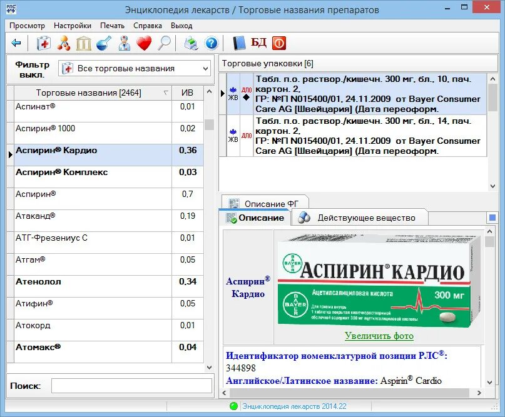Open help via blue question mark icon
The height and width of the screenshot is (417, 505).
(212, 43)
